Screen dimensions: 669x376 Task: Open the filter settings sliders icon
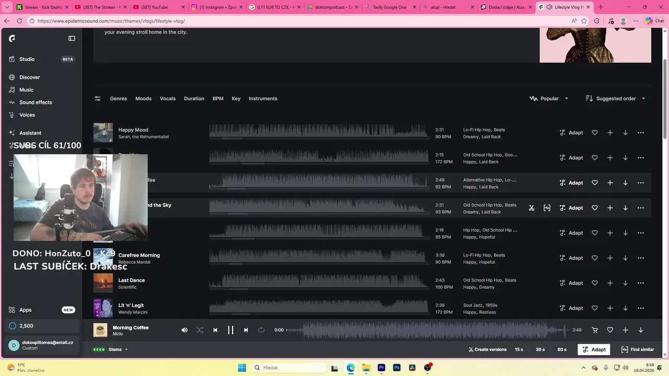[x=97, y=98]
